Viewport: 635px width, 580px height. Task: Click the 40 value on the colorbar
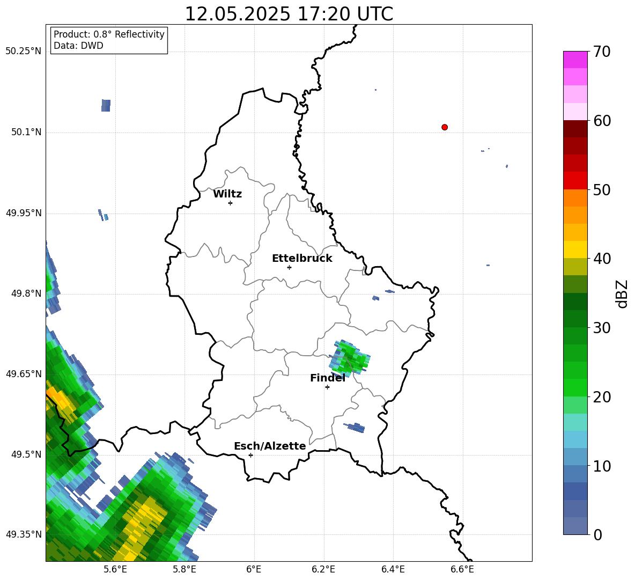coord(602,259)
